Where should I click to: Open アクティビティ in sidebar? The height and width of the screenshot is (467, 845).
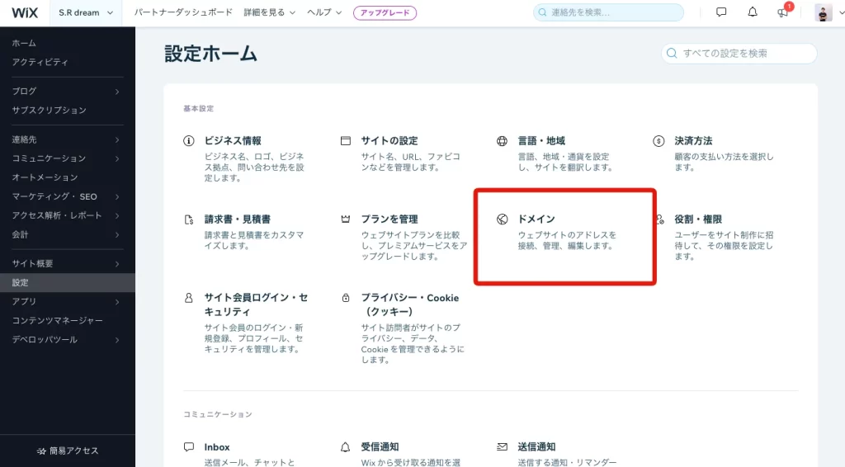(x=40, y=62)
